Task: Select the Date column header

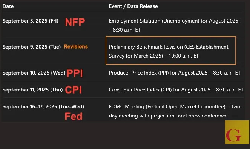Action: click(8, 6)
